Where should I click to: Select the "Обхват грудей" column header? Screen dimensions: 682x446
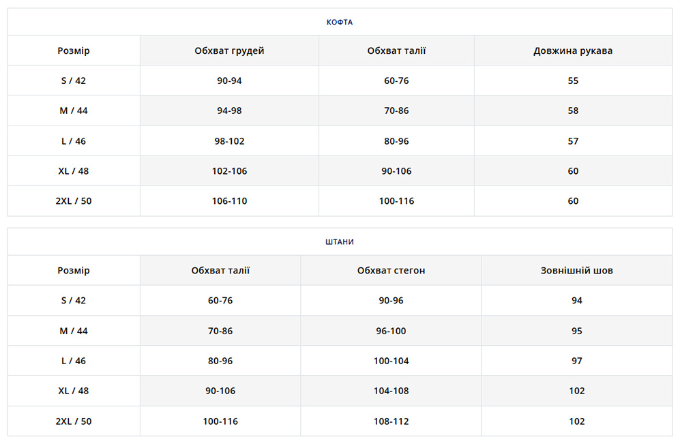click(x=229, y=51)
